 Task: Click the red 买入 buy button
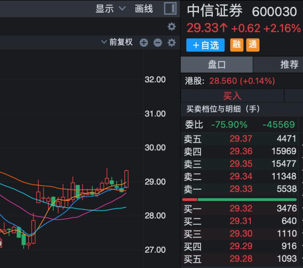click(x=232, y=96)
